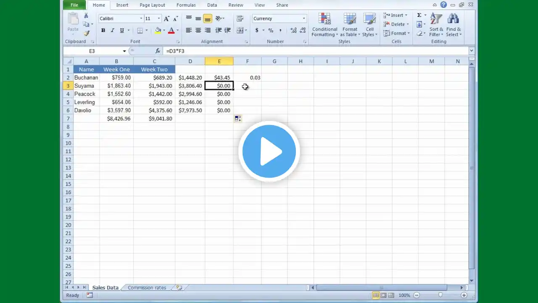Increase font size with Grow Font icon
Viewport: 538px width, 303px height.
pyautogui.click(x=167, y=19)
